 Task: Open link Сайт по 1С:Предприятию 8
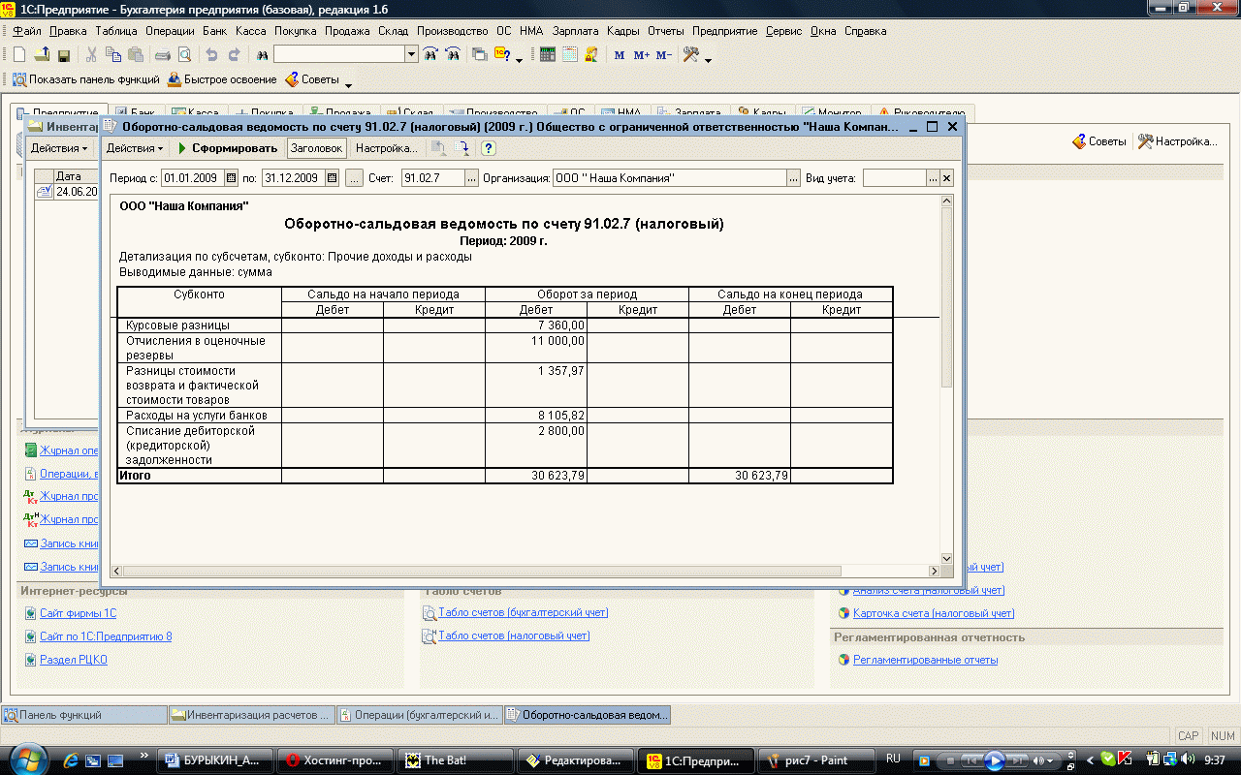106,636
